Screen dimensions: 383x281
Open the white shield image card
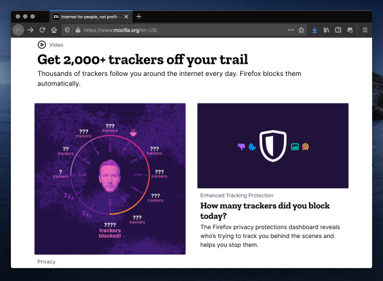click(x=273, y=145)
